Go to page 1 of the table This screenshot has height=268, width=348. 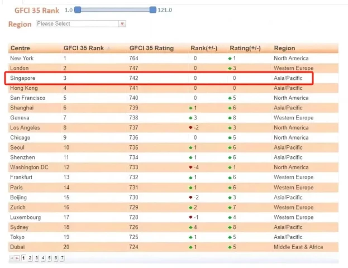click(x=23, y=258)
